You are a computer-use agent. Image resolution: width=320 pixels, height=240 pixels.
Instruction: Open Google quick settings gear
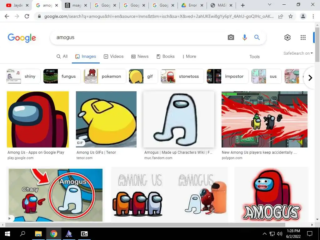(x=287, y=37)
